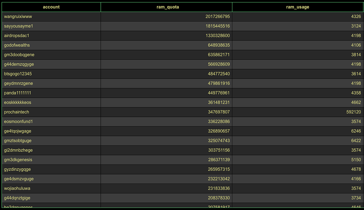The height and width of the screenshot is (210, 364).
Task: Click ram_usage value 4166
Action: pos(356,179)
